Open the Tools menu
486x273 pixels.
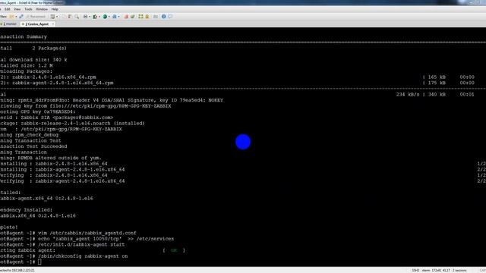28,9
